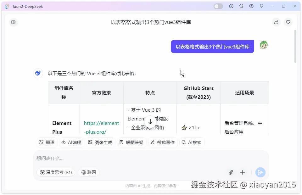Click the plus icon in input bar
This screenshot has height=195, width=302.
click(x=243, y=172)
